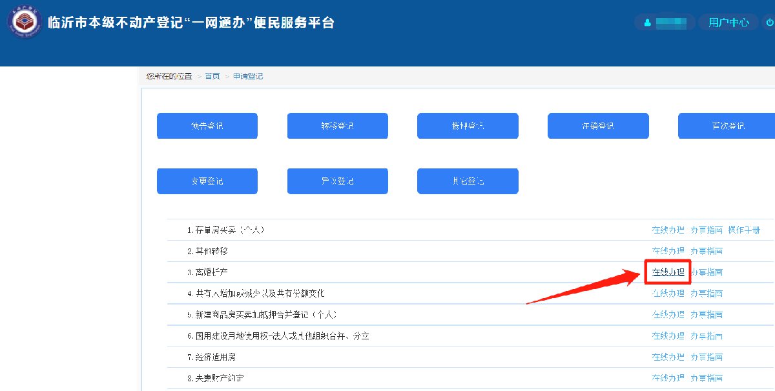
Task: Open the 注销登记 category
Action: click(598, 126)
